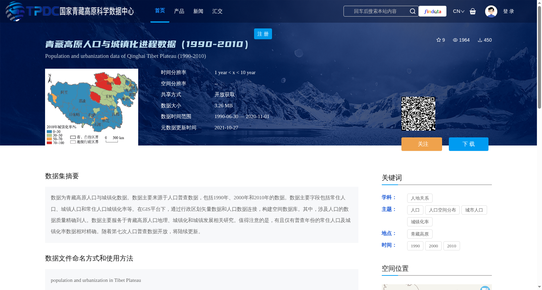This screenshot has width=542, height=290.
Task: Click the QR code image
Action: pos(418,114)
